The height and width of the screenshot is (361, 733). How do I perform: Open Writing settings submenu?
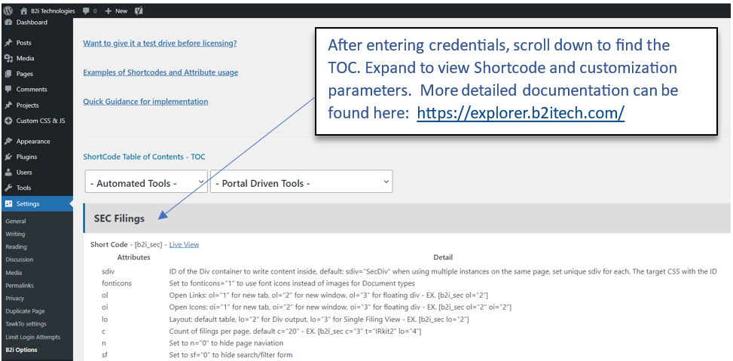coord(15,234)
